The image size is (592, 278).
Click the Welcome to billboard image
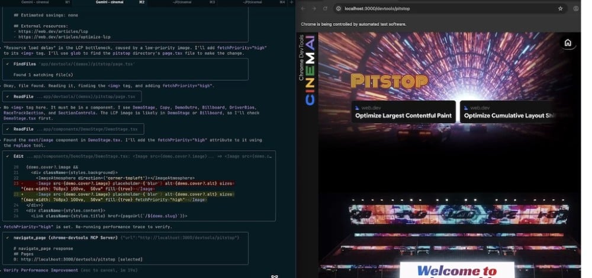click(456, 270)
